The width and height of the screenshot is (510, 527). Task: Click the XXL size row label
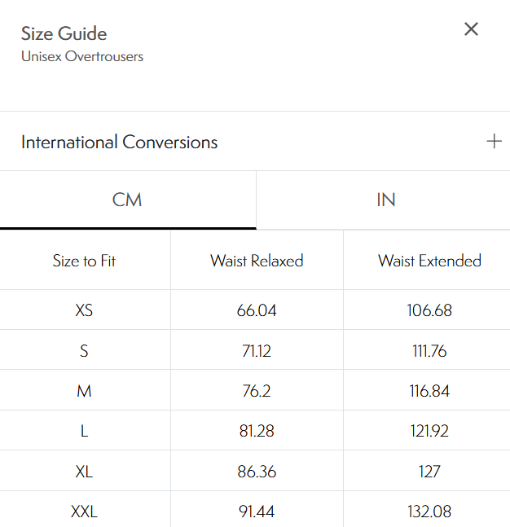84,512
